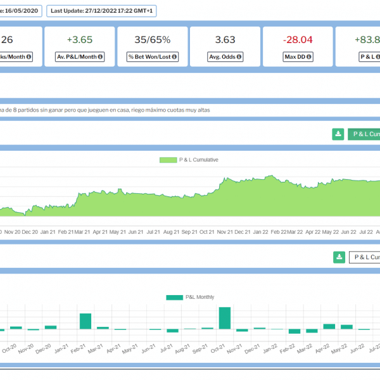Click the 35/65% won/lost value

pos(153,40)
